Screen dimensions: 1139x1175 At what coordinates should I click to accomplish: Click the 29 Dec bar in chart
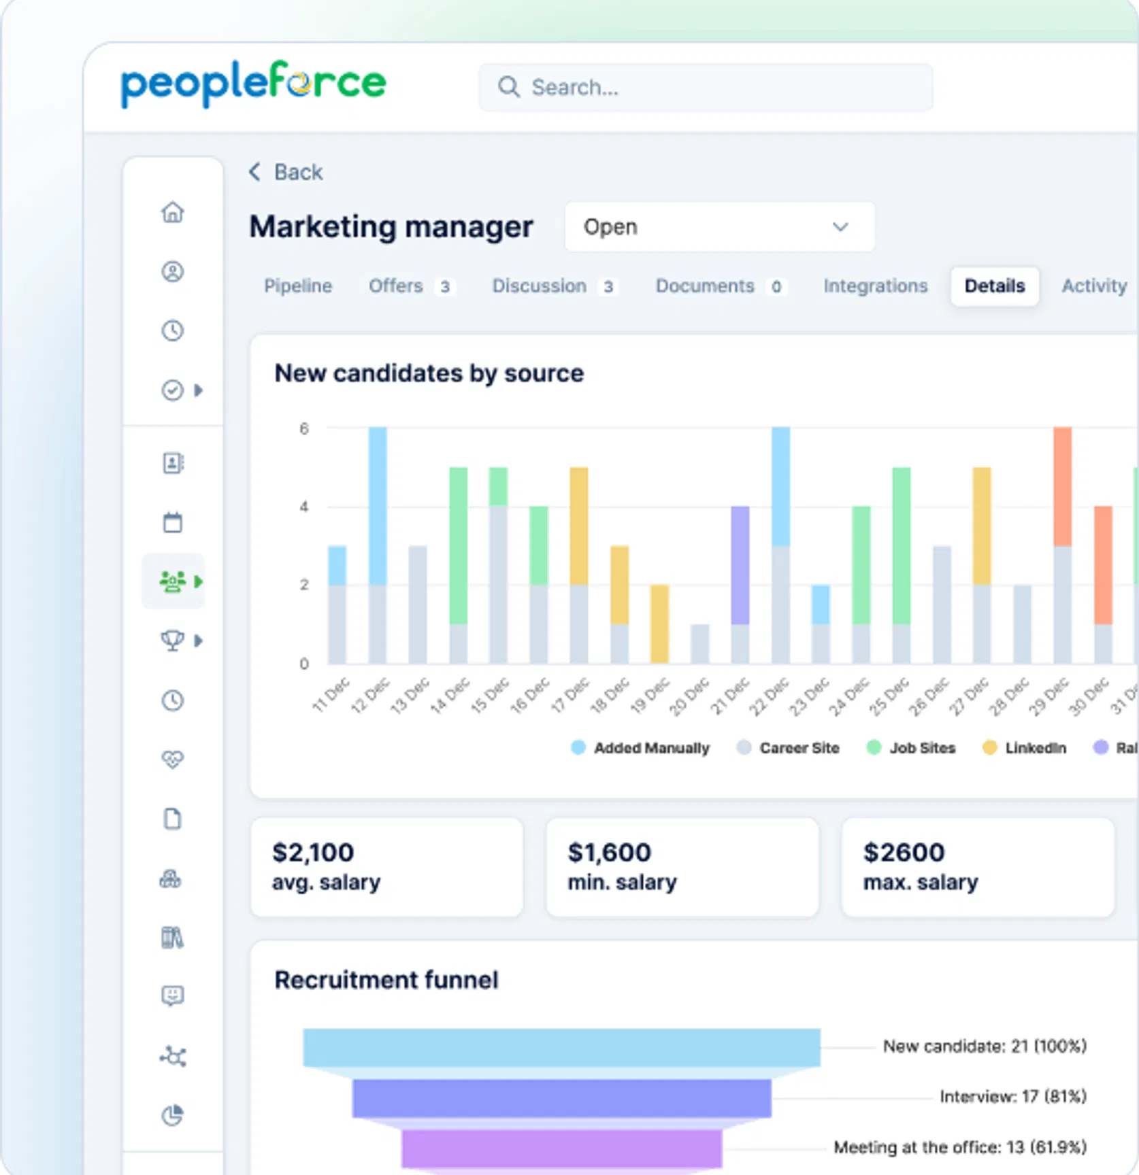tap(1063, 545)
